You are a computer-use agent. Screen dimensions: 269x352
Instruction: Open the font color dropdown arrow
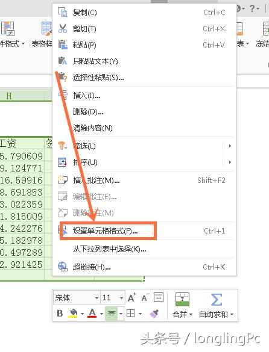coord(101,313)
